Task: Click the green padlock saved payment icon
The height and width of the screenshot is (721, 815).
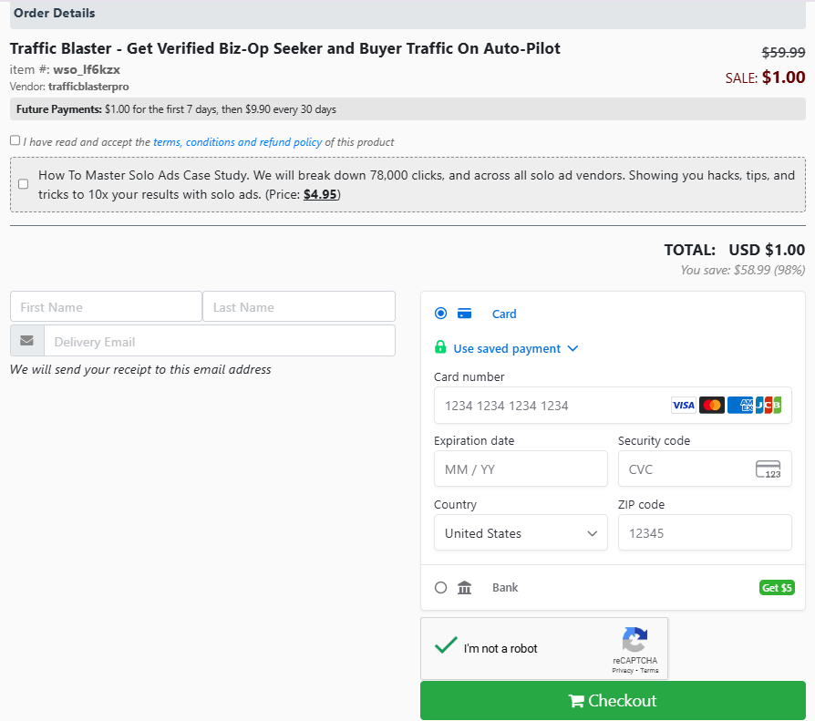Action: pos(441,348)
